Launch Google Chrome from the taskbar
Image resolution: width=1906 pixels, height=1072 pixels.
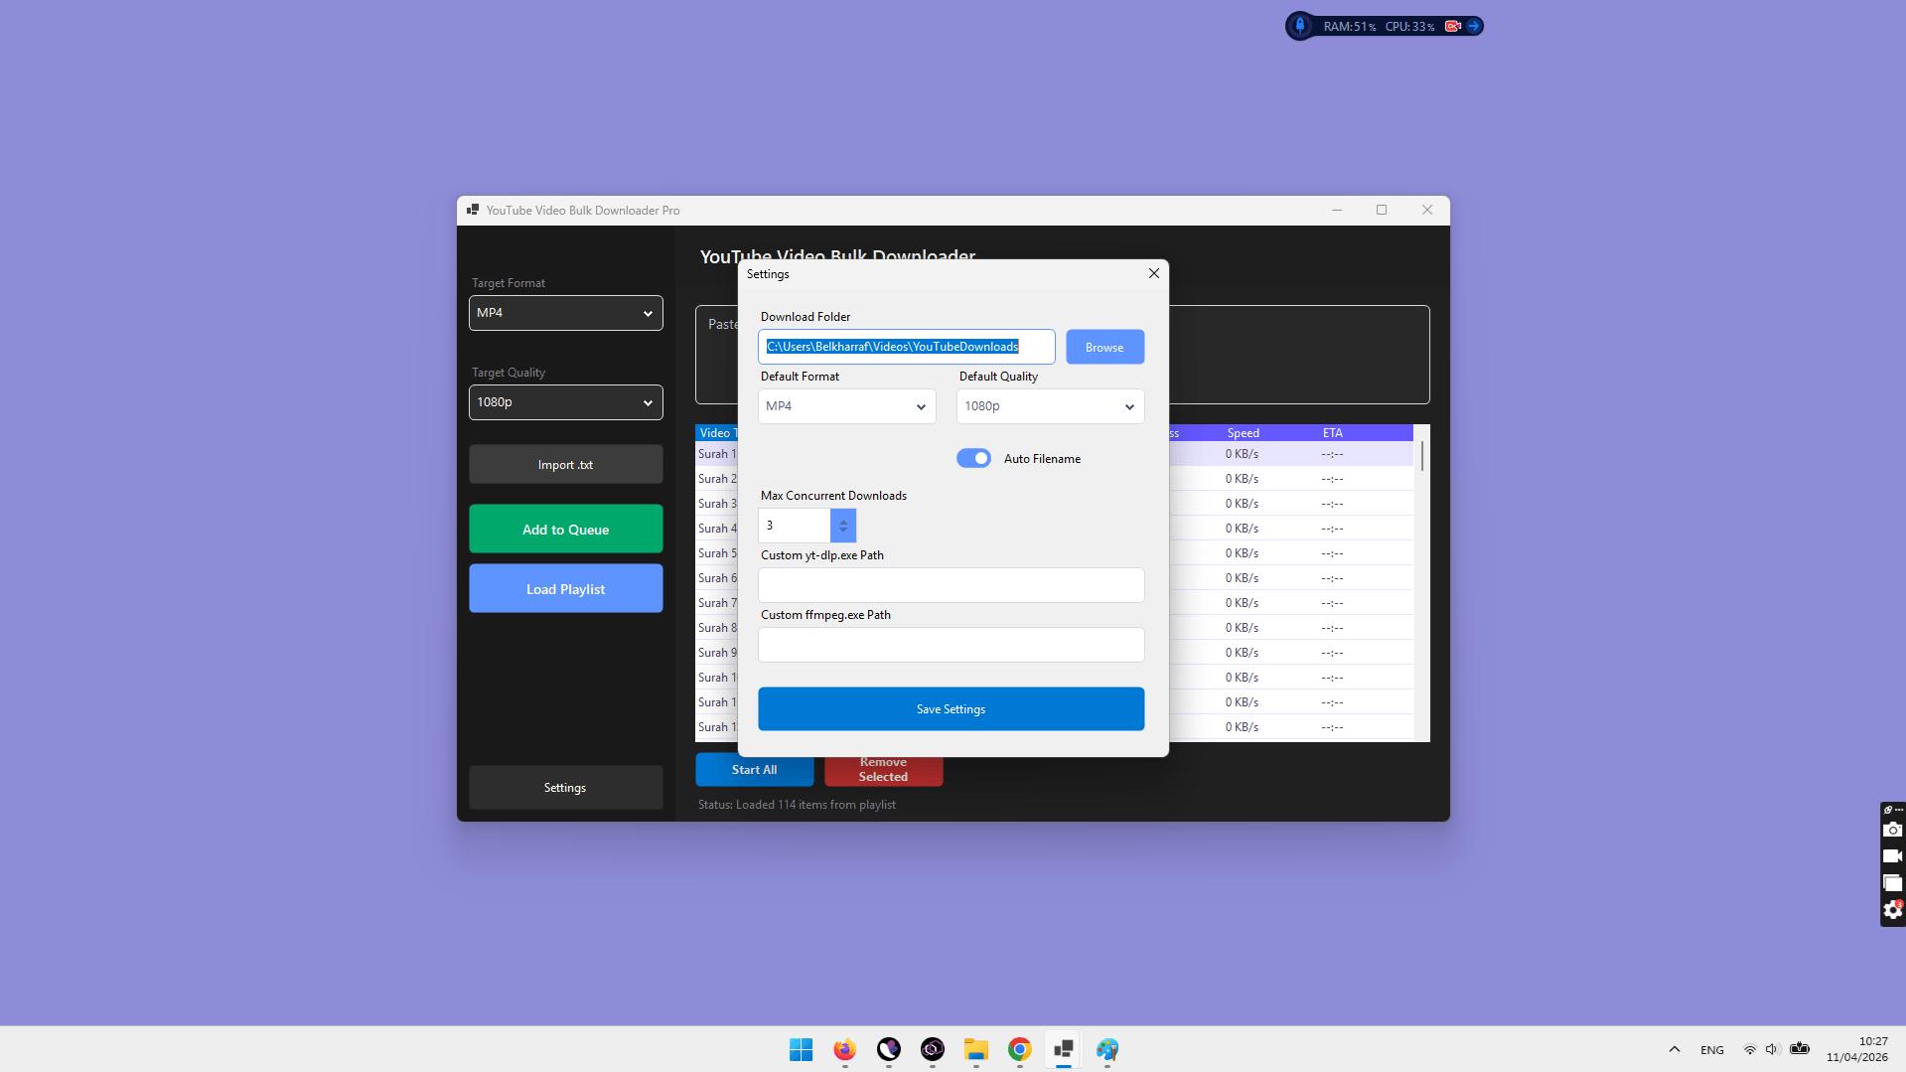pos(1019,1049)
